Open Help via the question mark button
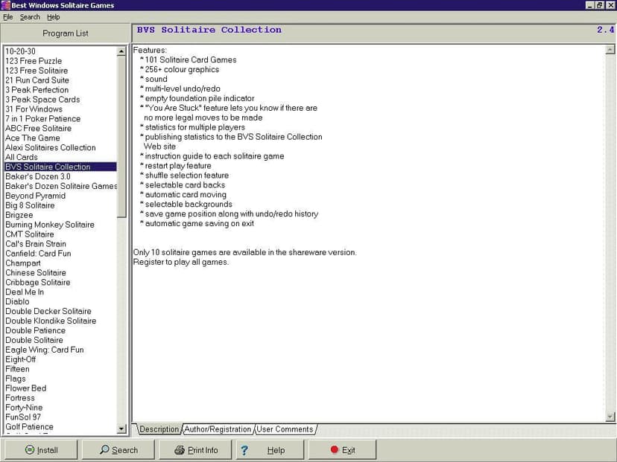This screenshot has width=617, height=462. (x=270, y=450)
